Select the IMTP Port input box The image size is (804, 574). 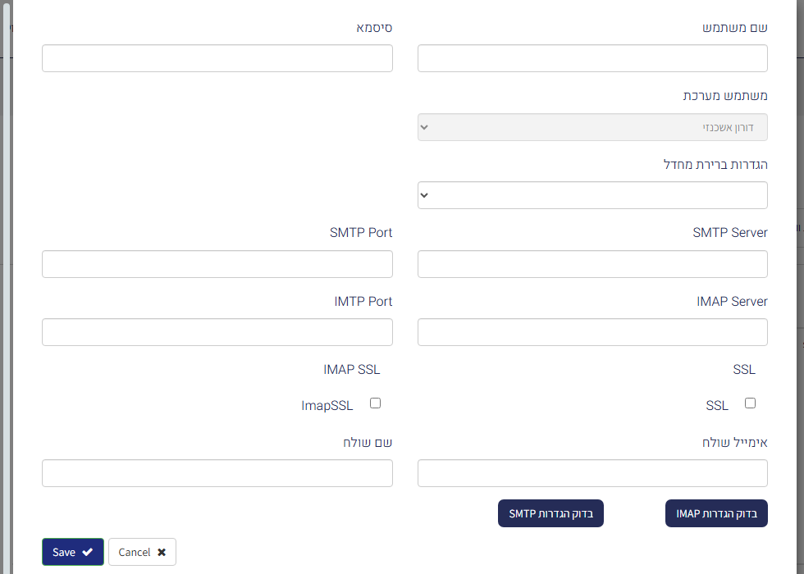pyautogui.click(x=217, y=332)
